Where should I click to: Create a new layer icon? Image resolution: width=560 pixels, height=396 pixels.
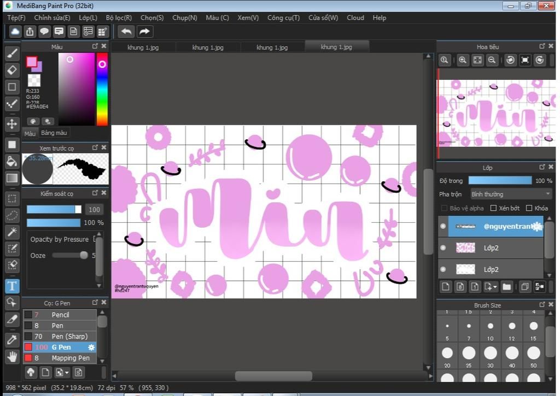[446, 286]
